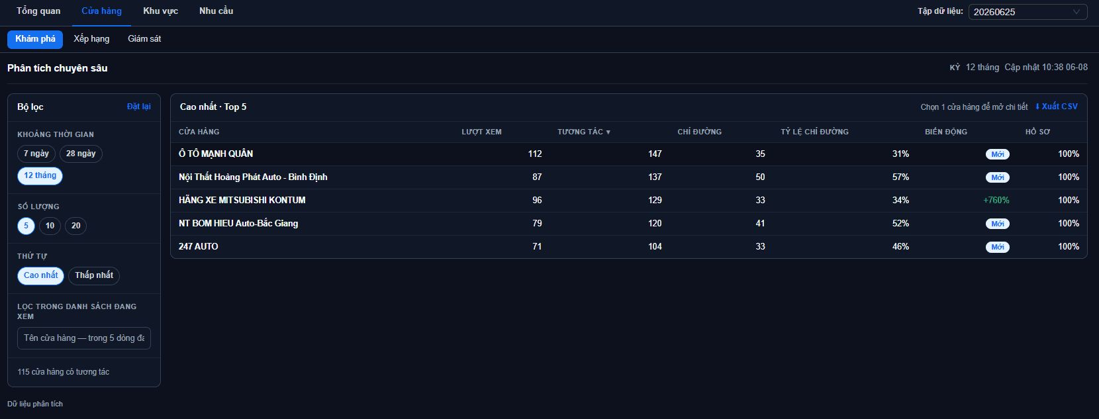Click the Đặt lại filter reset link

(139, 107)
